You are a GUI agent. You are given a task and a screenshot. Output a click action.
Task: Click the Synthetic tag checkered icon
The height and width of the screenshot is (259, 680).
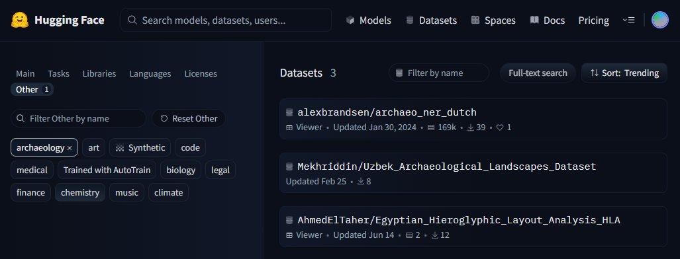pyautogui.click(x=120, y=148)
